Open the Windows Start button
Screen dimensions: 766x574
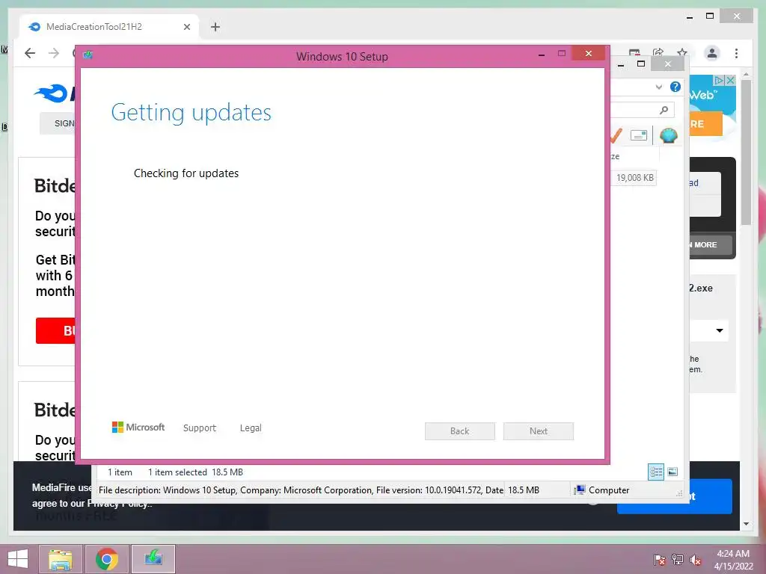18,559
